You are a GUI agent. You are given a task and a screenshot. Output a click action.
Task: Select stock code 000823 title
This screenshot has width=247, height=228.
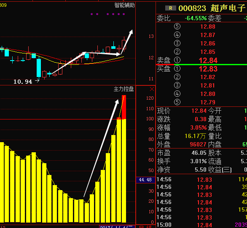click(192, 8)
